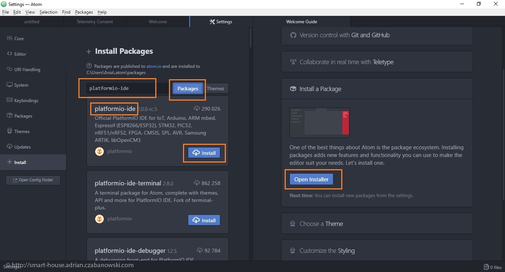Expand Version control with Git and GitHub
505x272 pixels.
pos(377,35)
